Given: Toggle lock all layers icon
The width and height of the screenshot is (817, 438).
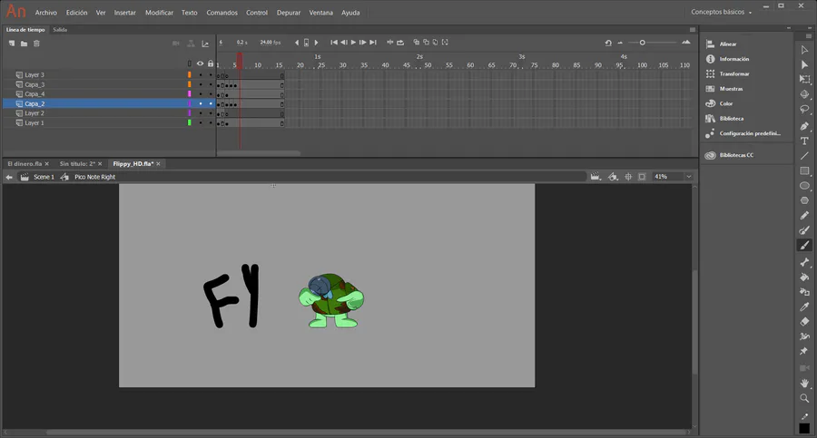Looking at the screenshot, I should pos(211,63).
